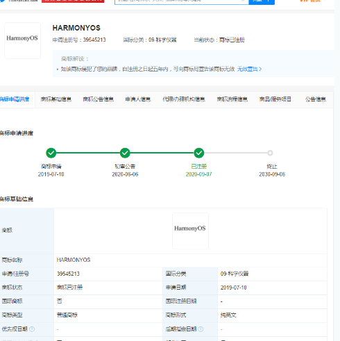Focus the search input at page top
Viewport: 340px width, 341px height.
click(x=182, y=1)
